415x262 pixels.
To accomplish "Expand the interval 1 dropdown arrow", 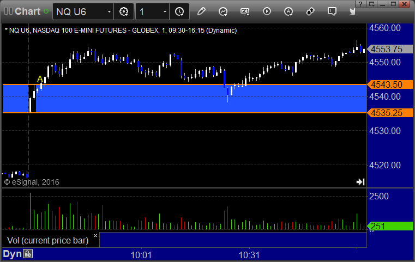I will [165, 11].
